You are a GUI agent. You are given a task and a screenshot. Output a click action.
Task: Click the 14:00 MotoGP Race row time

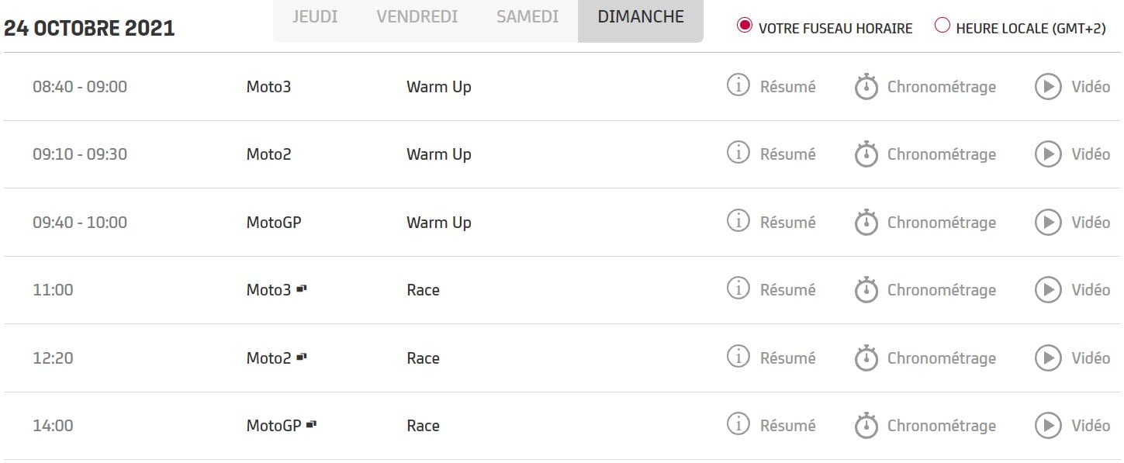coord(53,426)
